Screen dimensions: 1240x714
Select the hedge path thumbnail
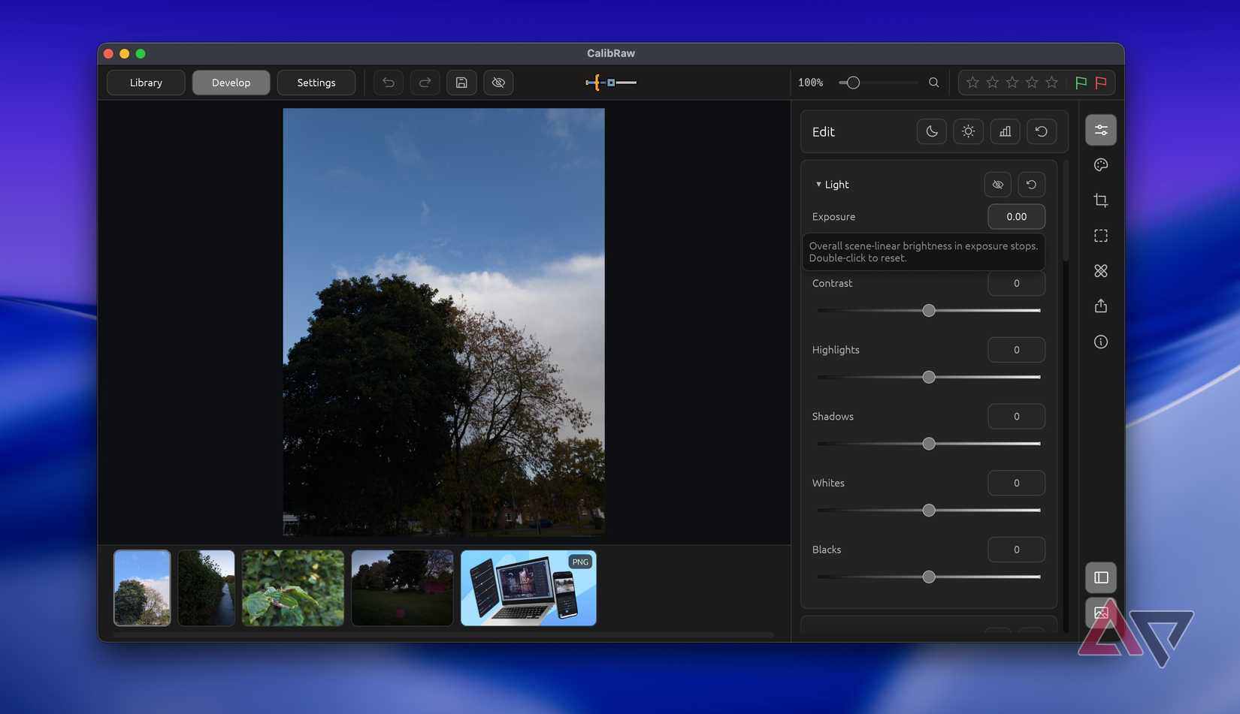tap(207, 588)
